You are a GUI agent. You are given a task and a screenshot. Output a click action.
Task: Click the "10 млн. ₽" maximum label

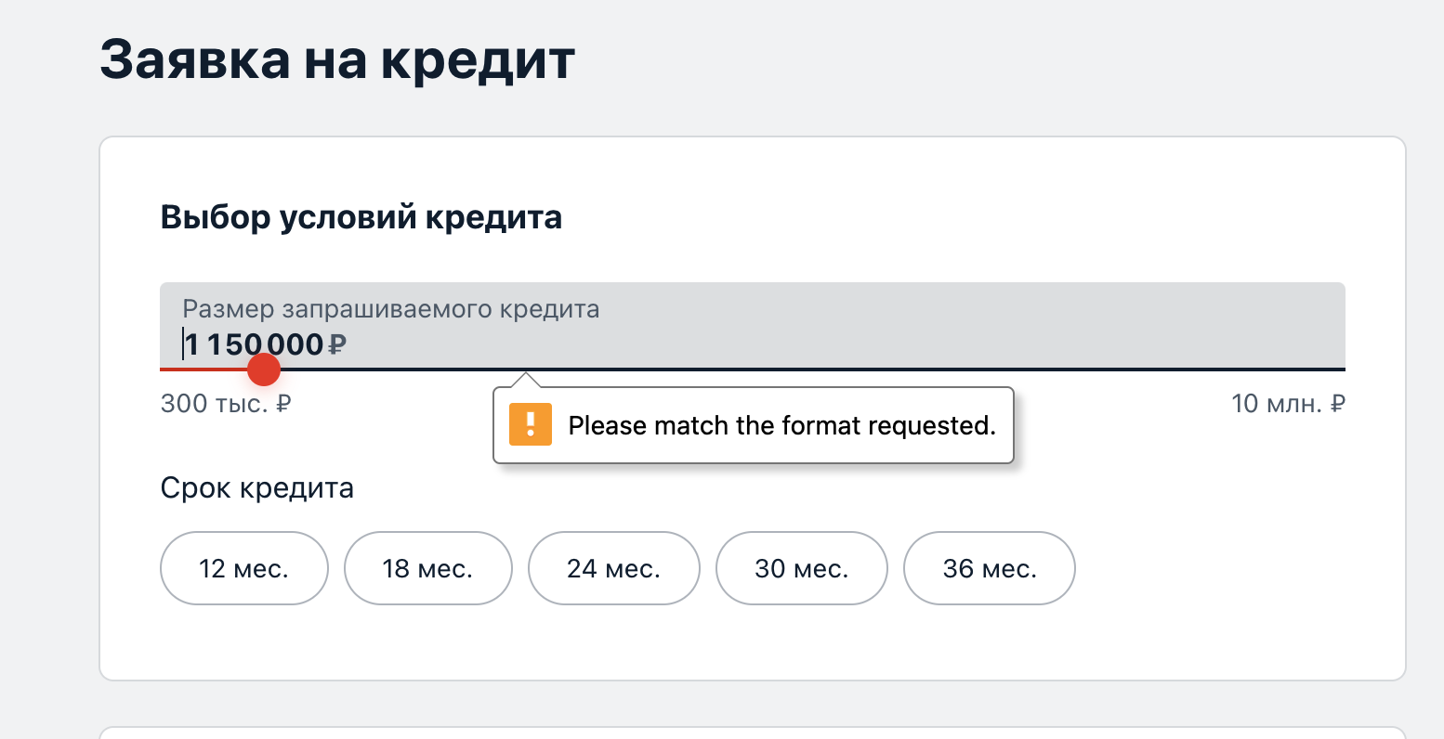1288,403
